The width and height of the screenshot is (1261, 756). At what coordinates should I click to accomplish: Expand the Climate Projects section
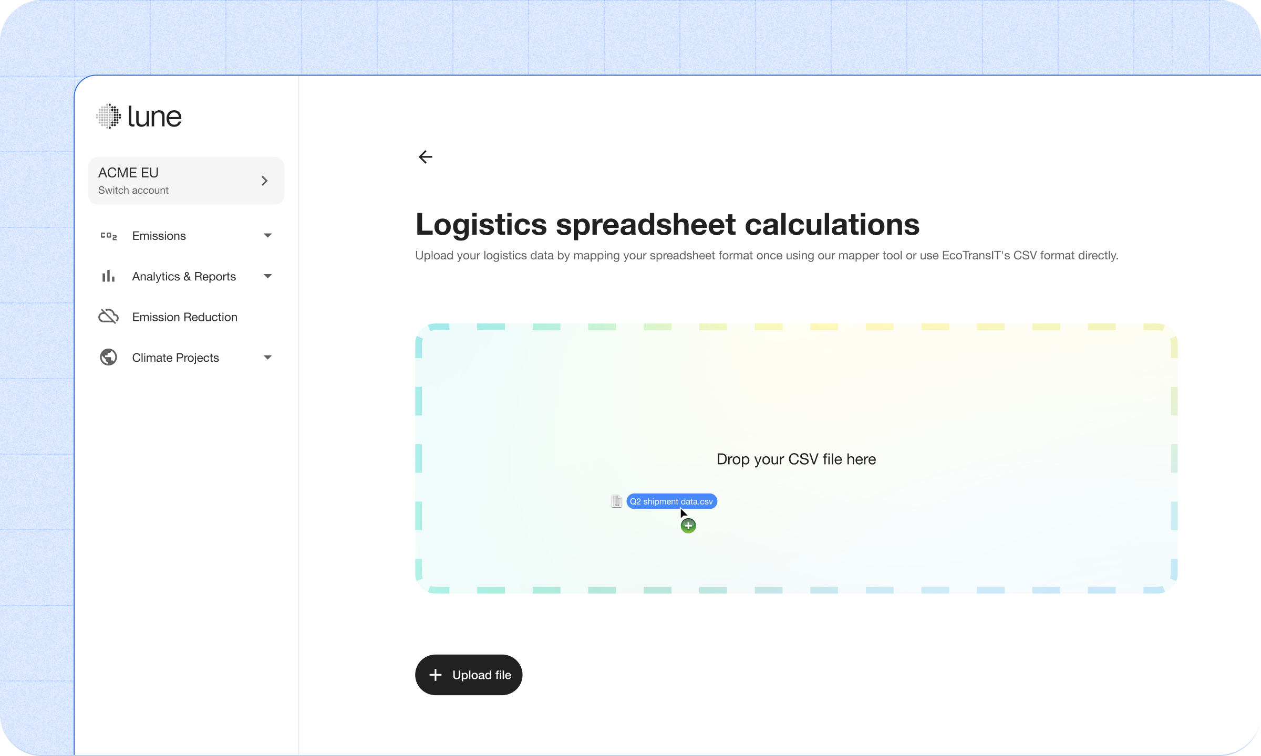(x=268, y=357)
